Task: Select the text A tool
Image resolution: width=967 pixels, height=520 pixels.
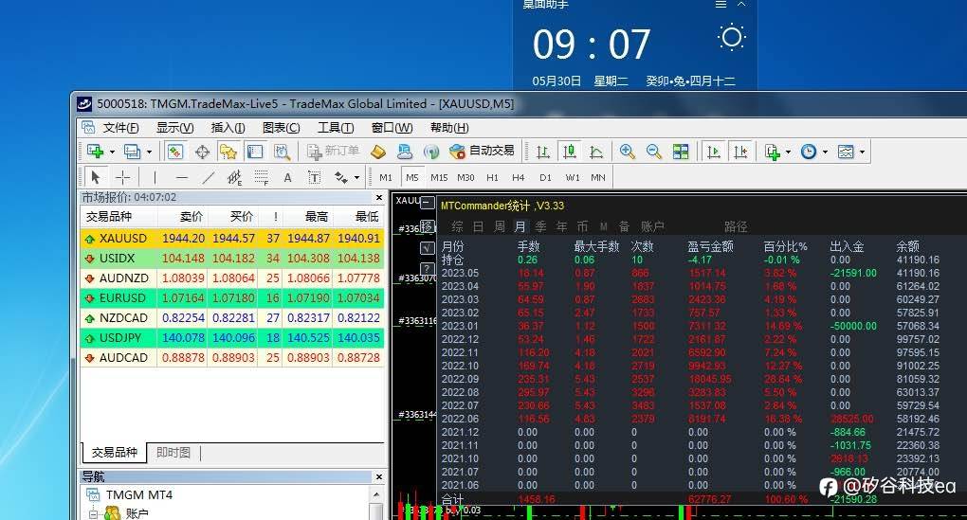Action: 287,177
